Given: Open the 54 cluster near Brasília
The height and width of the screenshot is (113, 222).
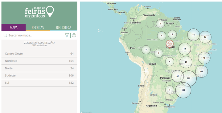Looking at the screenshot, I should [x=186, y=62].
